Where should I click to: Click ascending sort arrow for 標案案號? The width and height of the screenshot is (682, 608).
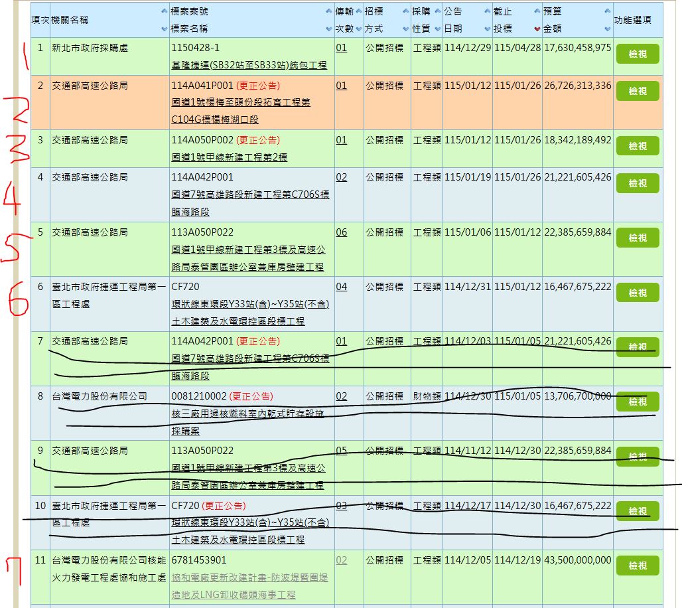pyautogui.click(x=329, y=12)
